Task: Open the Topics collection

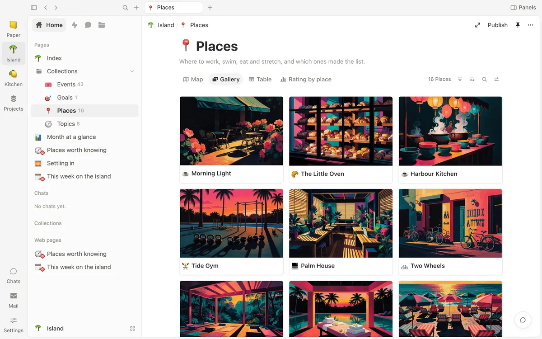Action: pos(84,124)
